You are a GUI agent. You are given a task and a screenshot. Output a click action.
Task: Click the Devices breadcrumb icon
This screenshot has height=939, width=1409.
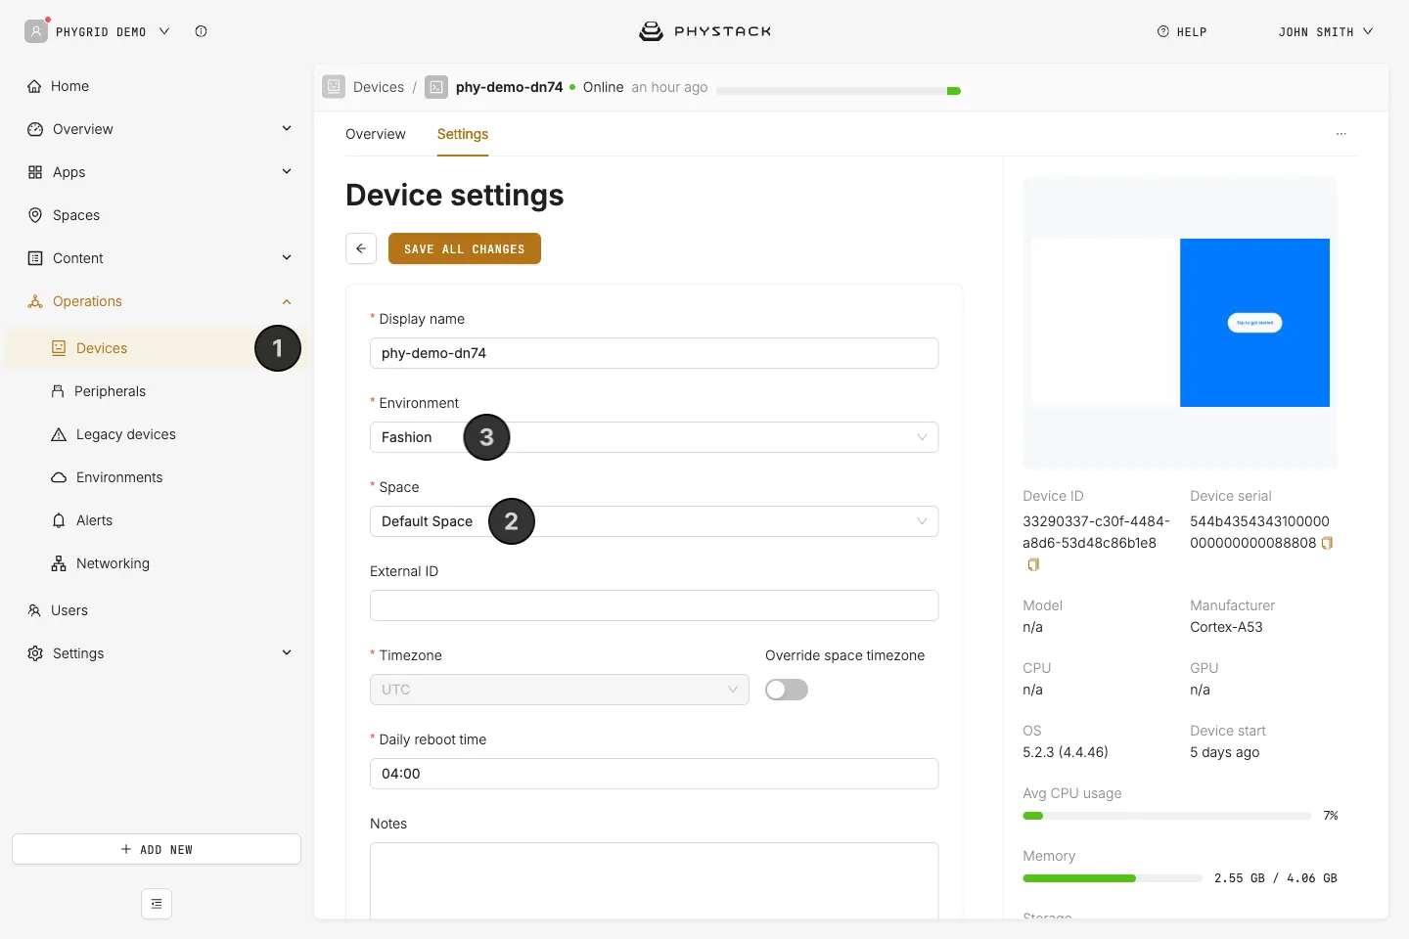tap(334, 87)
